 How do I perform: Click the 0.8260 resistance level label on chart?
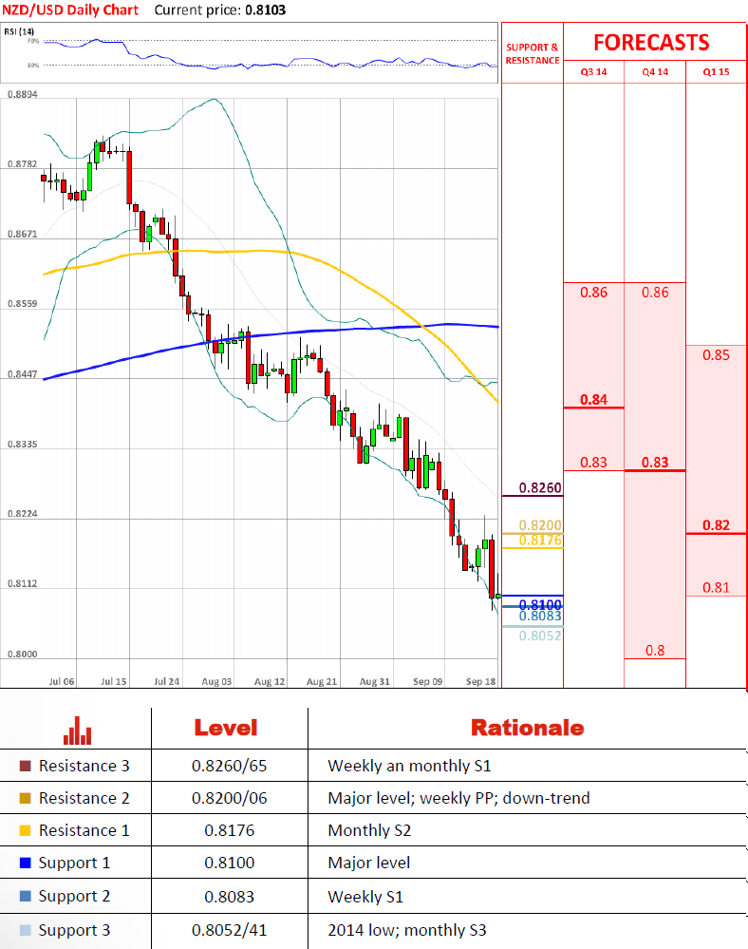540,488
